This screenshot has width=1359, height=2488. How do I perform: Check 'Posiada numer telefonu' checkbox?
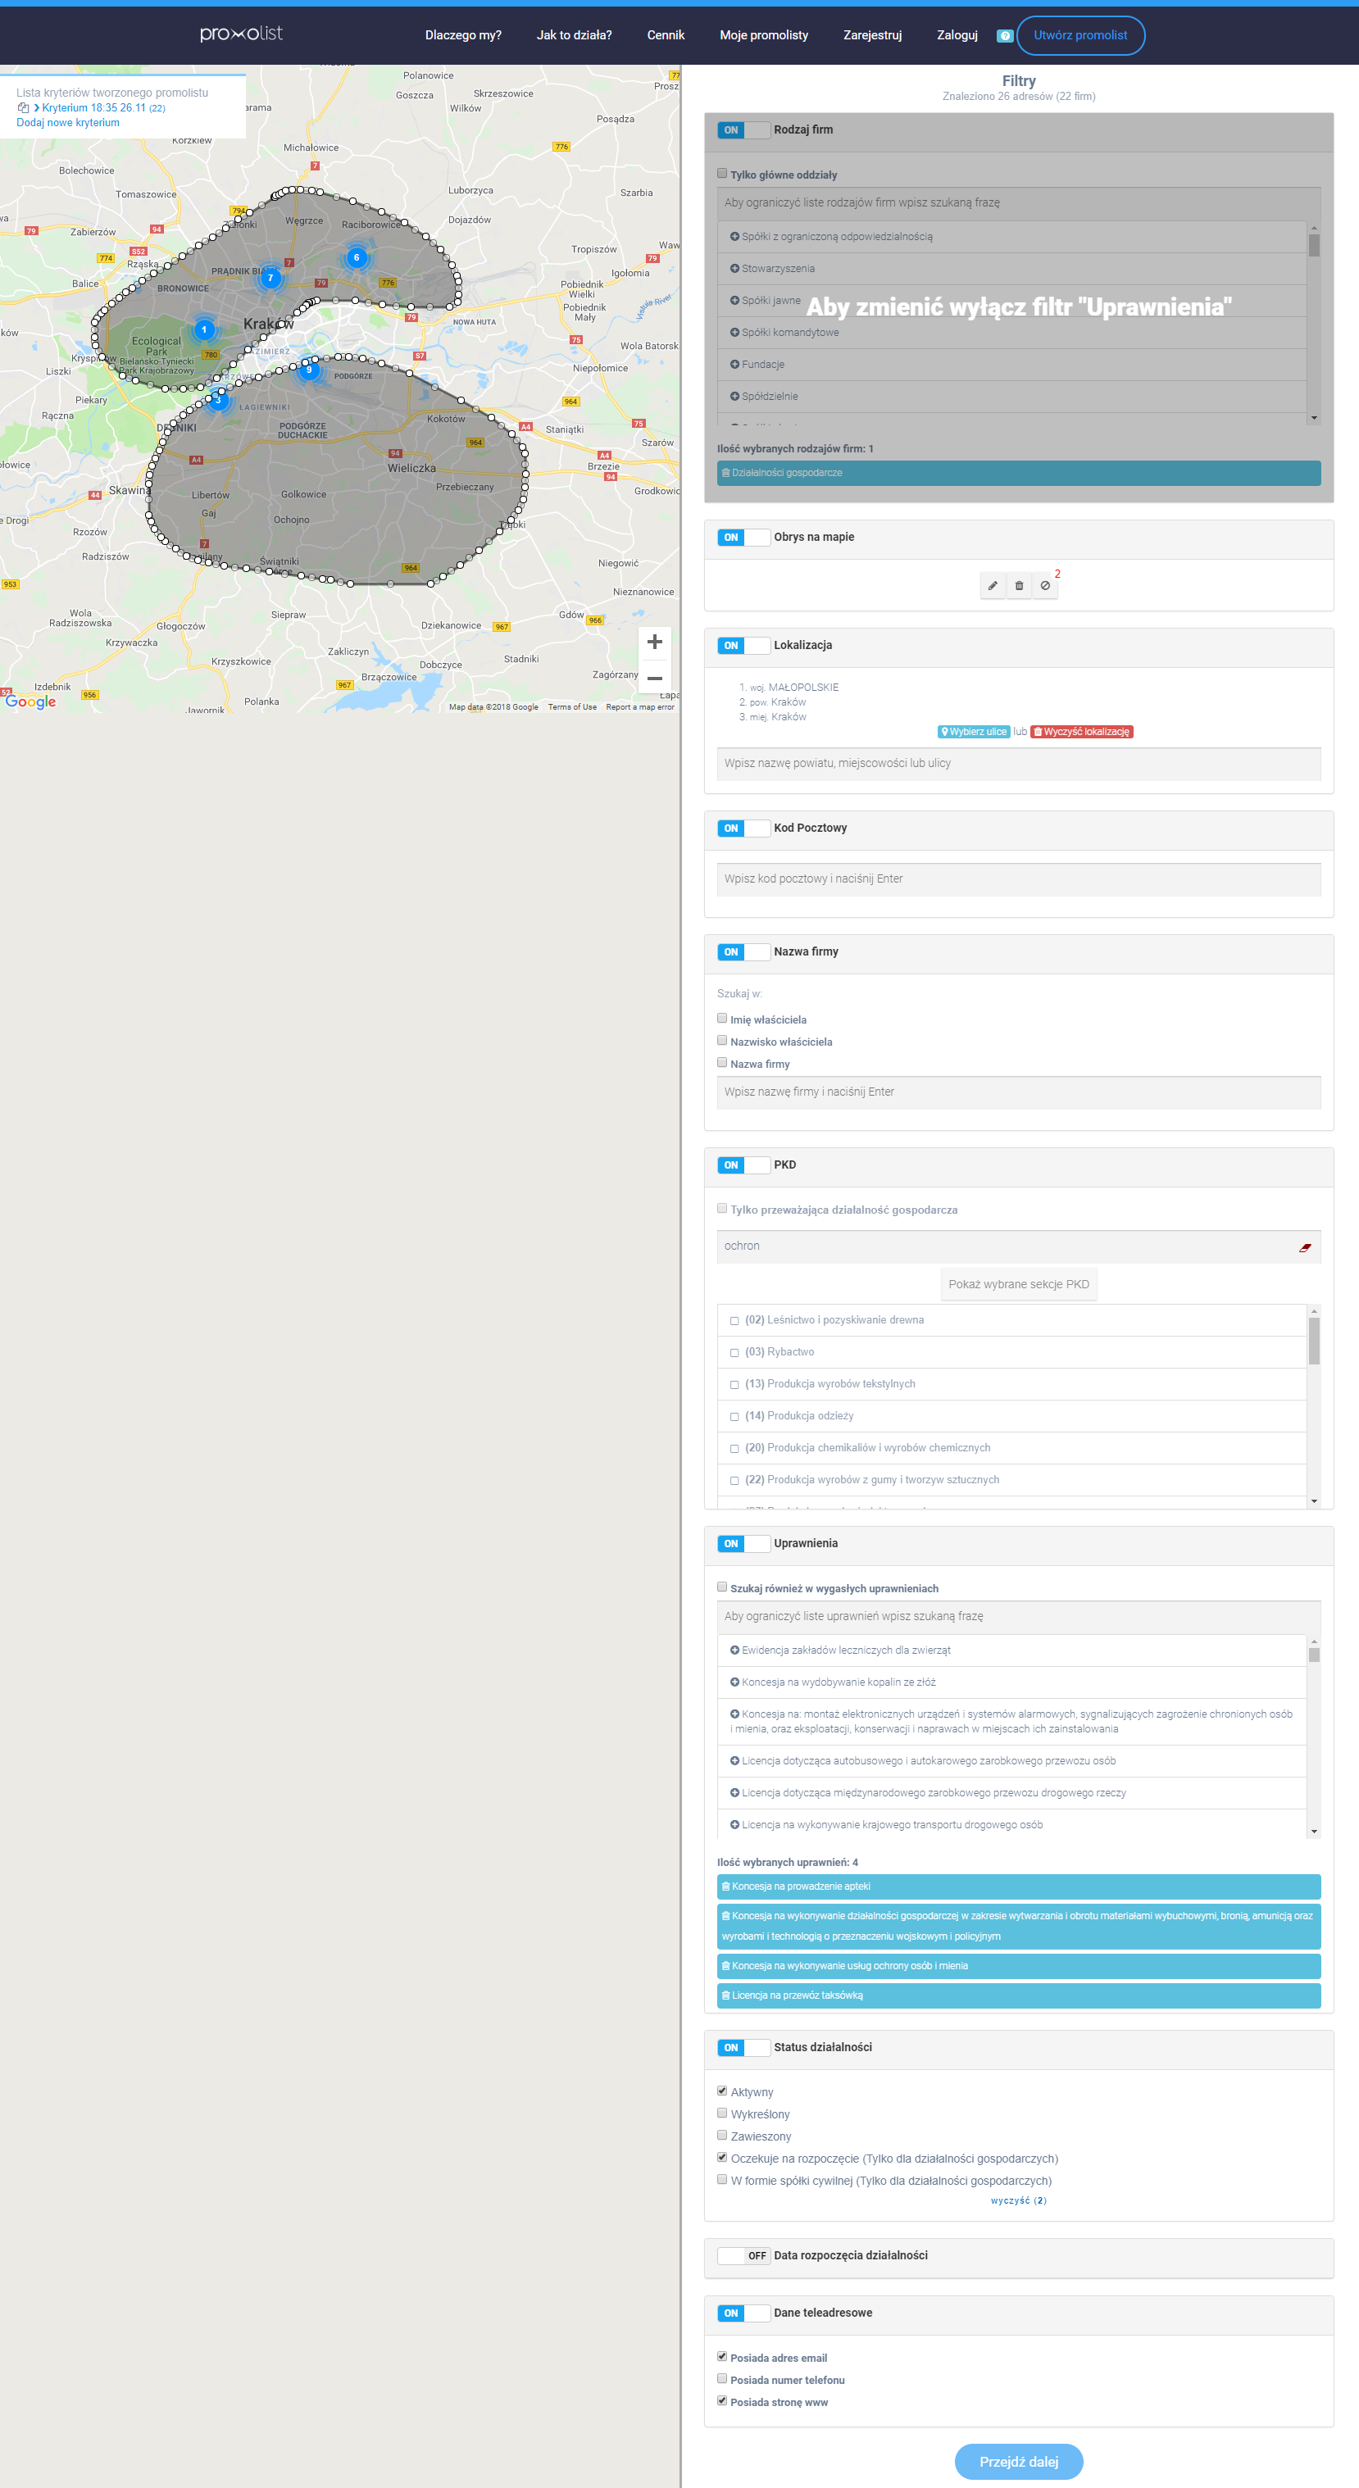722,2379
